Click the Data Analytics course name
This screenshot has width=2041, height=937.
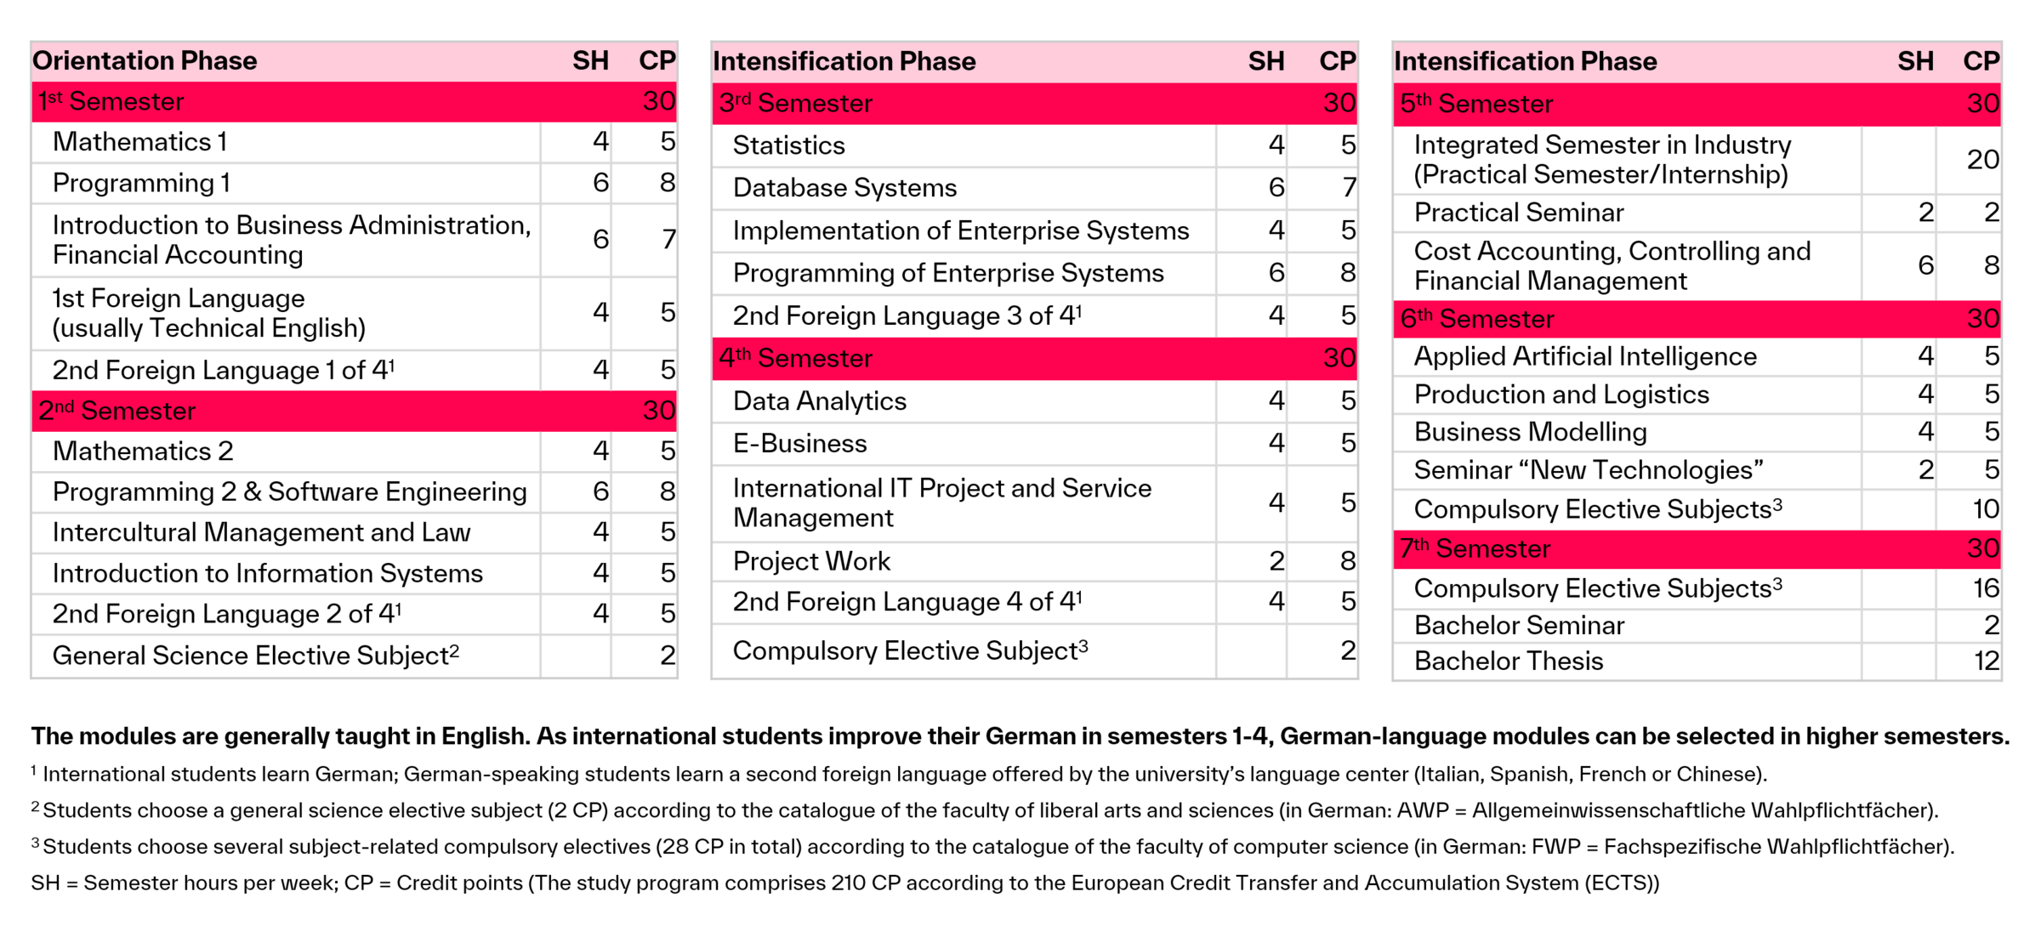click(820, 401)
